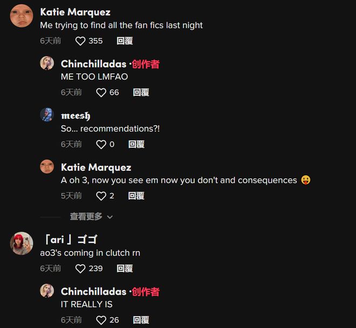
Task: Open meesh's profile avatar
Action: 47,115
